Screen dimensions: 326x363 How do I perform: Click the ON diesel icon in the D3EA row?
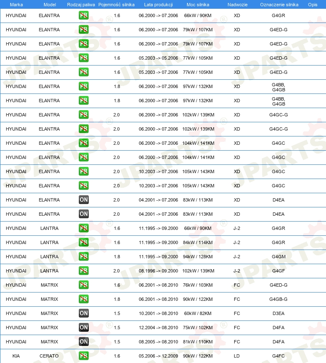(x=83, y=313)
